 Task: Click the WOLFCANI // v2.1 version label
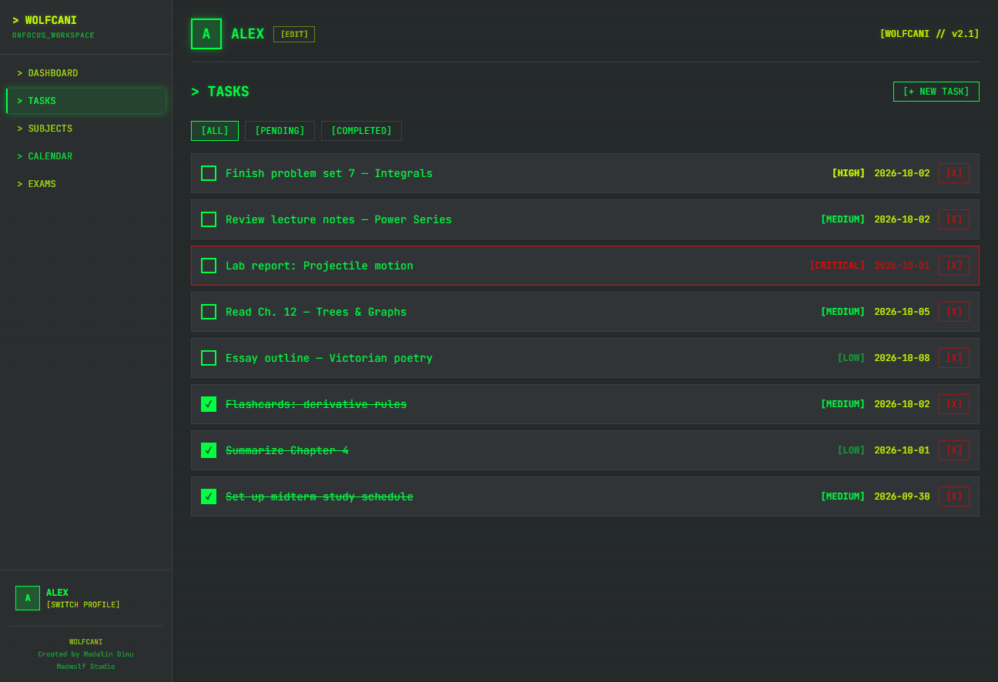[x=929, y=34]
